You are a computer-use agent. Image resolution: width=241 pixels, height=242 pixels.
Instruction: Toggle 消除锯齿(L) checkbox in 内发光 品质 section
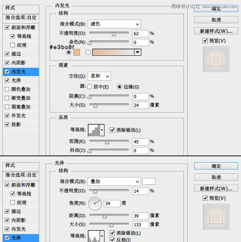112,130
